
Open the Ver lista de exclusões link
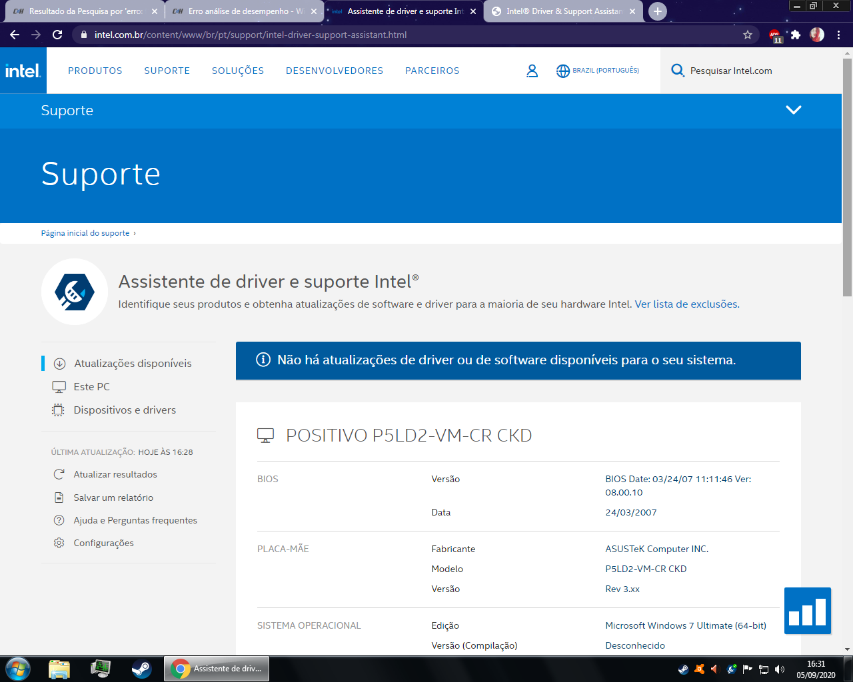tap(686, 304)
